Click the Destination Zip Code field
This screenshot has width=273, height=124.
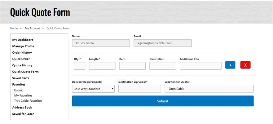[x=140, y=89]
